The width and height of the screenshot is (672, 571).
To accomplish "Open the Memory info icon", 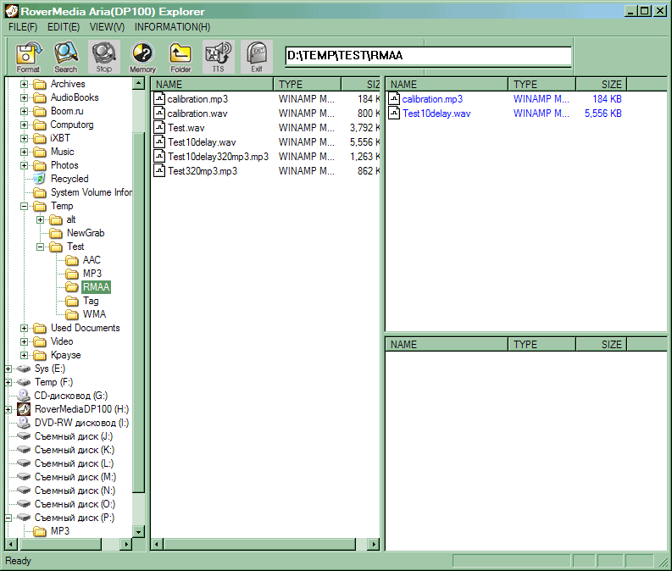I will [142, 57].
